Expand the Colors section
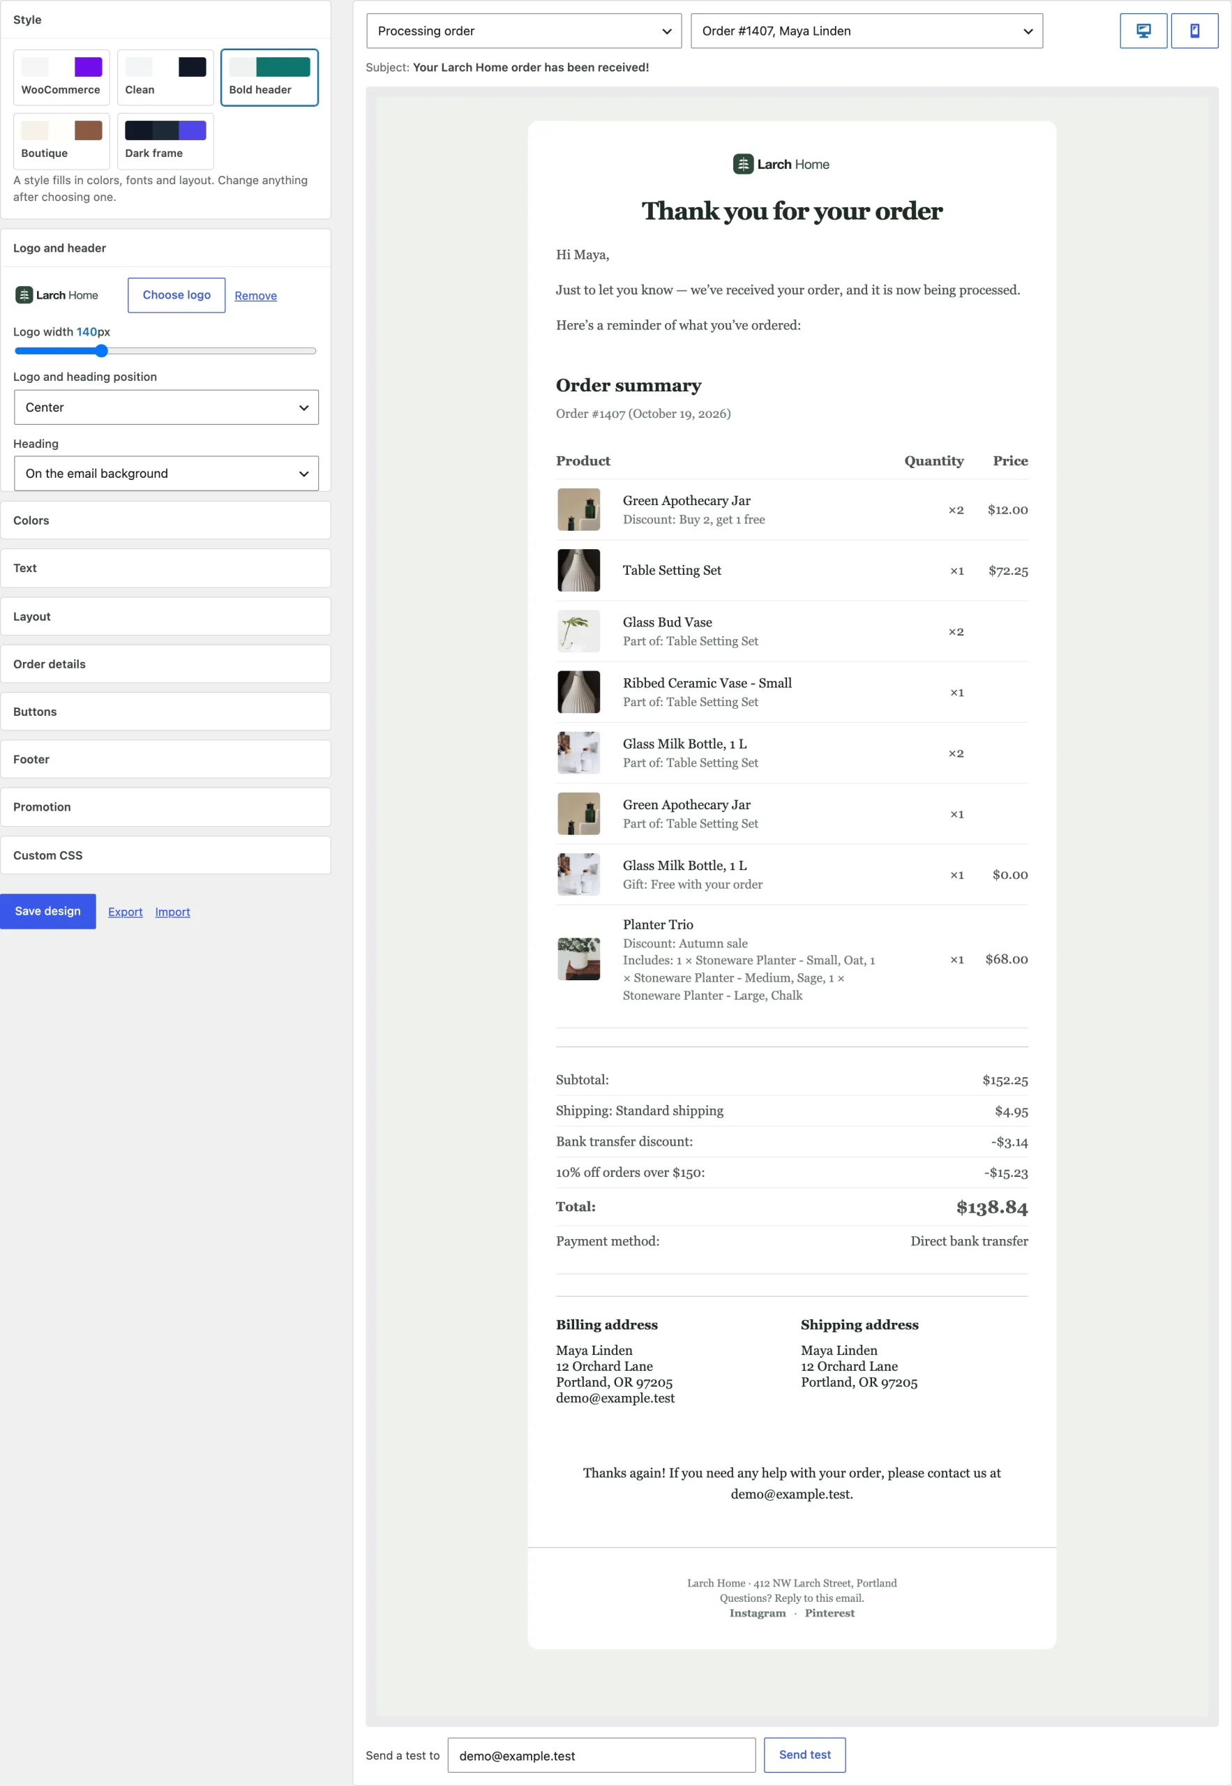The height and width of the screenshot is (1786, 1232). (x=165, y=520)
